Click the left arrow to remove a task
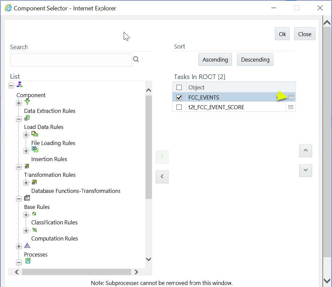332x287 pixels. [162, 177]
